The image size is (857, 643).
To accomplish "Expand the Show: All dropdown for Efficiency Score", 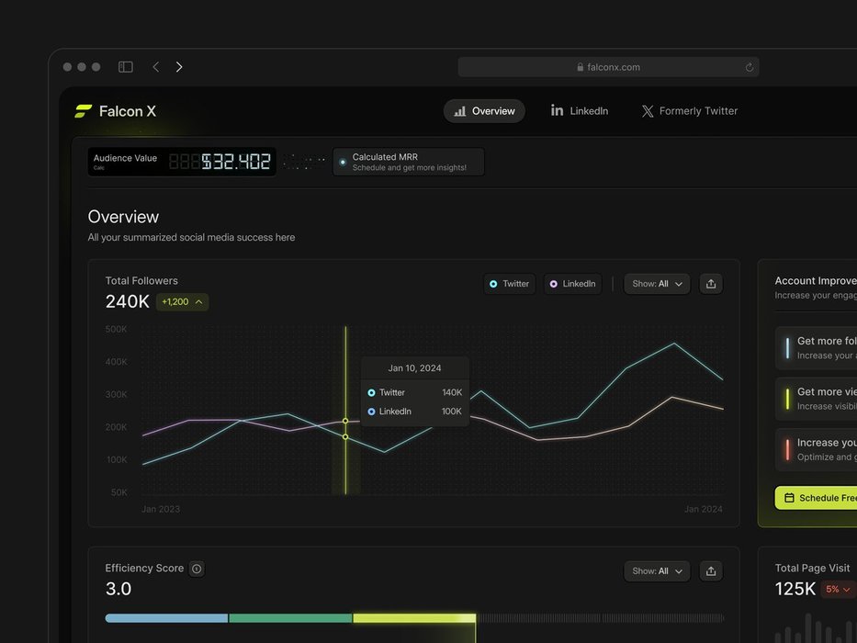I will (x=657, y=571).
